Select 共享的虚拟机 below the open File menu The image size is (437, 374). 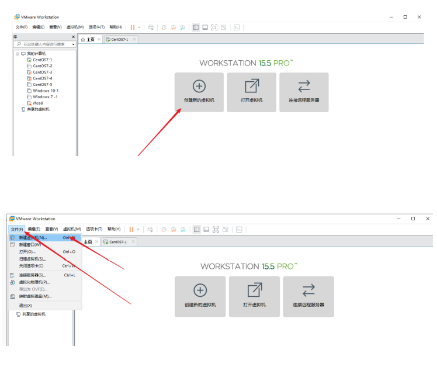tap(31, 314)
